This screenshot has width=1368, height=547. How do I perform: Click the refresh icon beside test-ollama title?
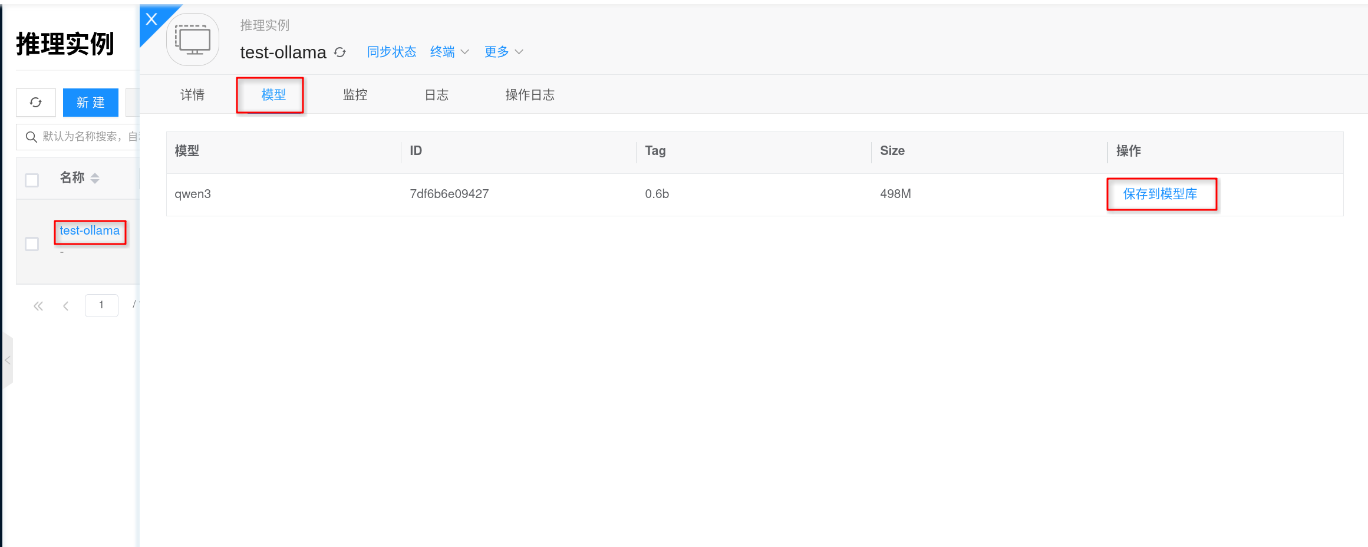coord(340,52)
